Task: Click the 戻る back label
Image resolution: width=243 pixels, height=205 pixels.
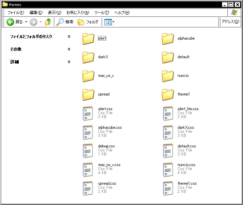Action: click(x=19, y=22)
